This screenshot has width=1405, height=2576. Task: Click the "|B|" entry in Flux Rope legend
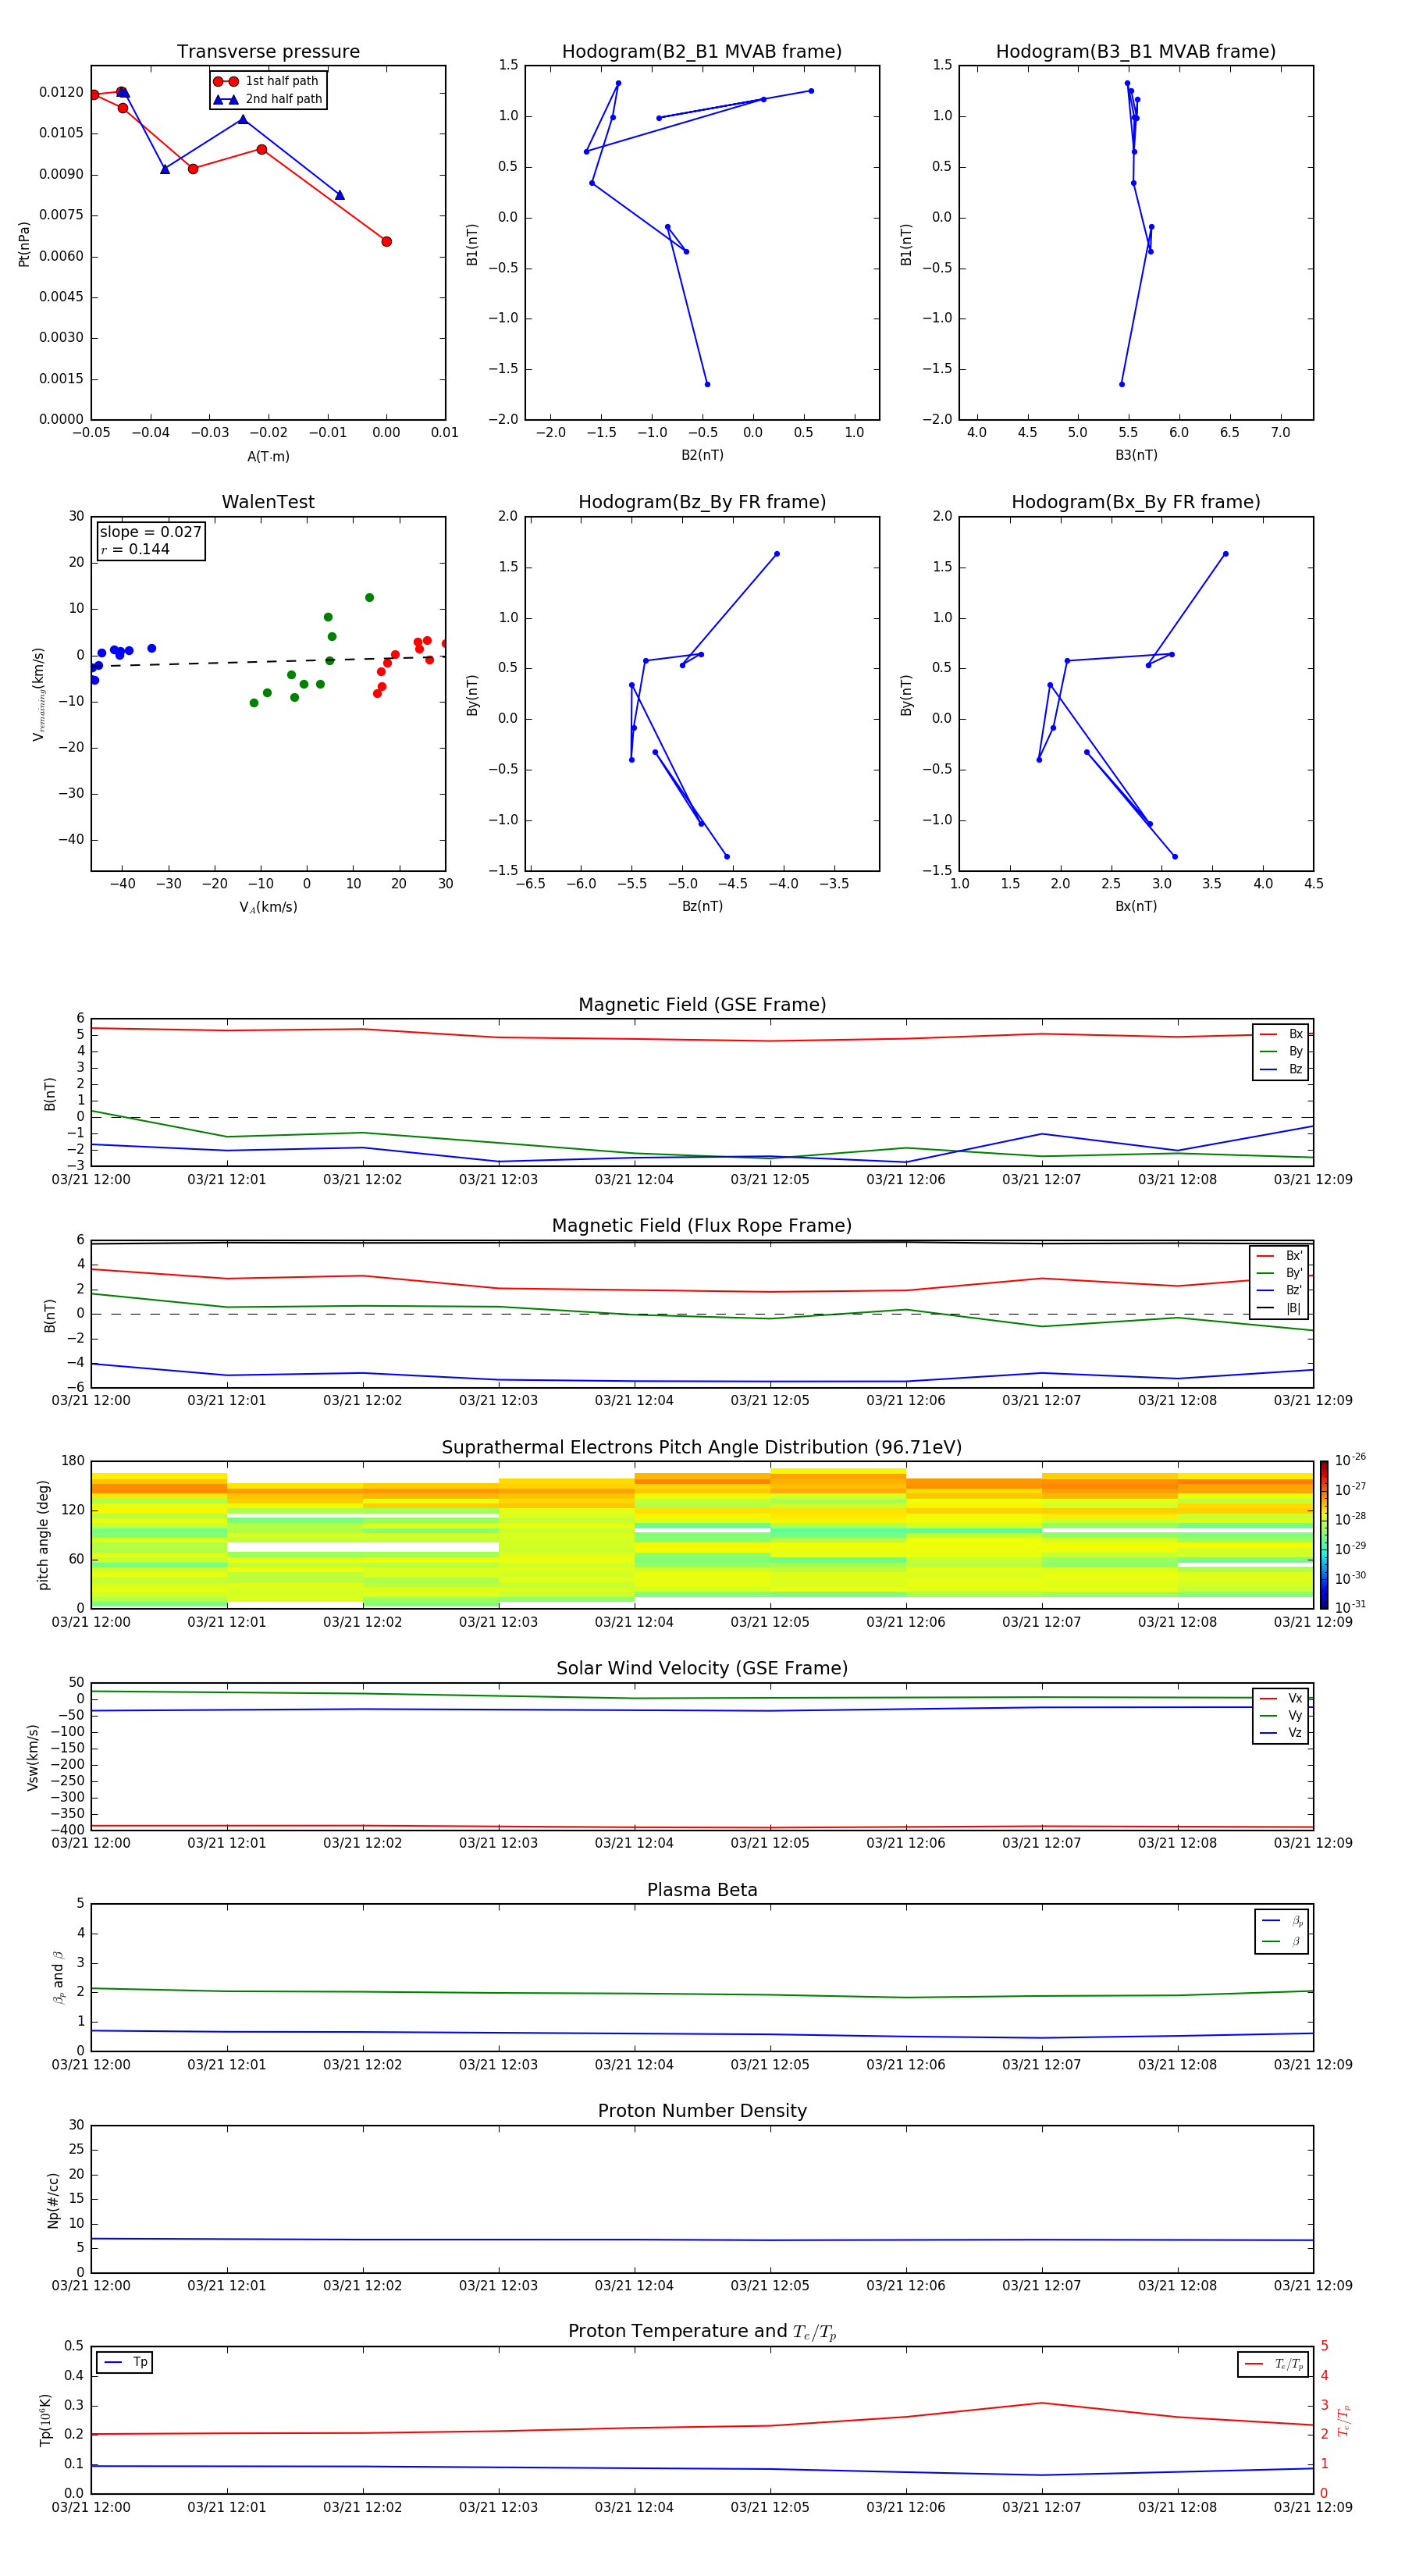coord(1280,1308)
